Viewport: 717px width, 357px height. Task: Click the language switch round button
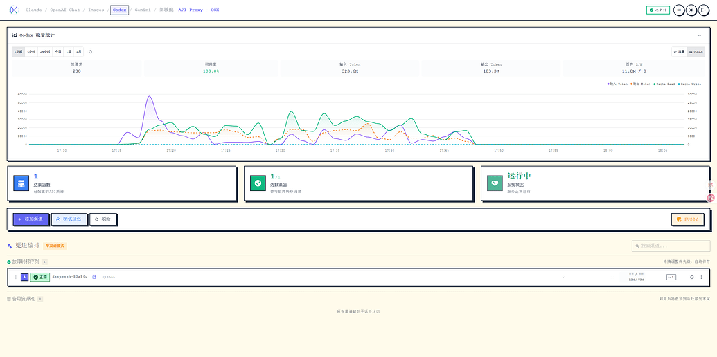[x=679, y=10]
